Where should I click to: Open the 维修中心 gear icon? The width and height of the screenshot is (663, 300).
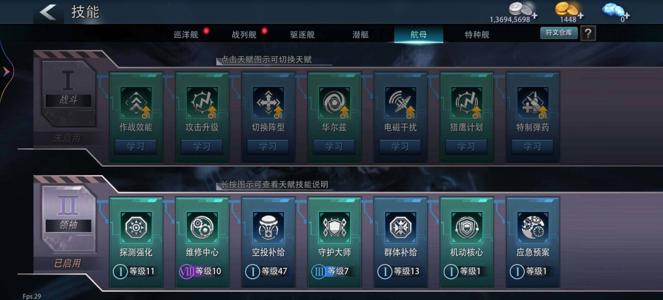pyautogui.click(x=202, y=227)
